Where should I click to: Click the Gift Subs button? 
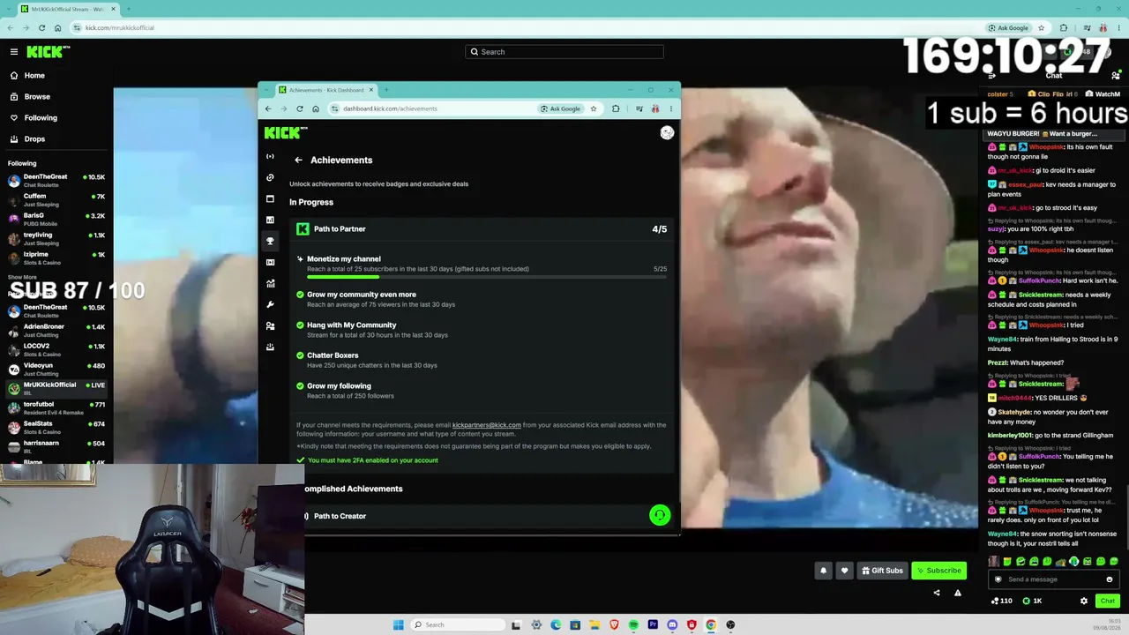coord(882,571)
